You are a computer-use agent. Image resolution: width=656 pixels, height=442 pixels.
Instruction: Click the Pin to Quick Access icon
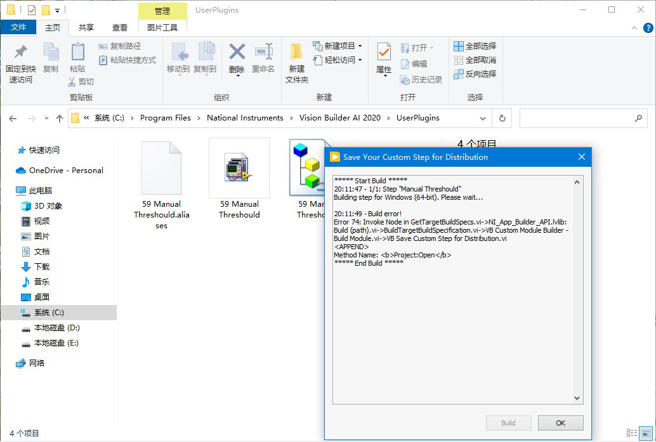(20, 52)
